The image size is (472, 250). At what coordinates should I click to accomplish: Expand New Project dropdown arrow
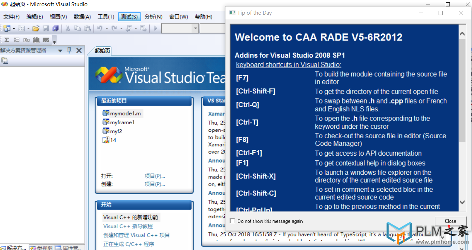[14, 29]
